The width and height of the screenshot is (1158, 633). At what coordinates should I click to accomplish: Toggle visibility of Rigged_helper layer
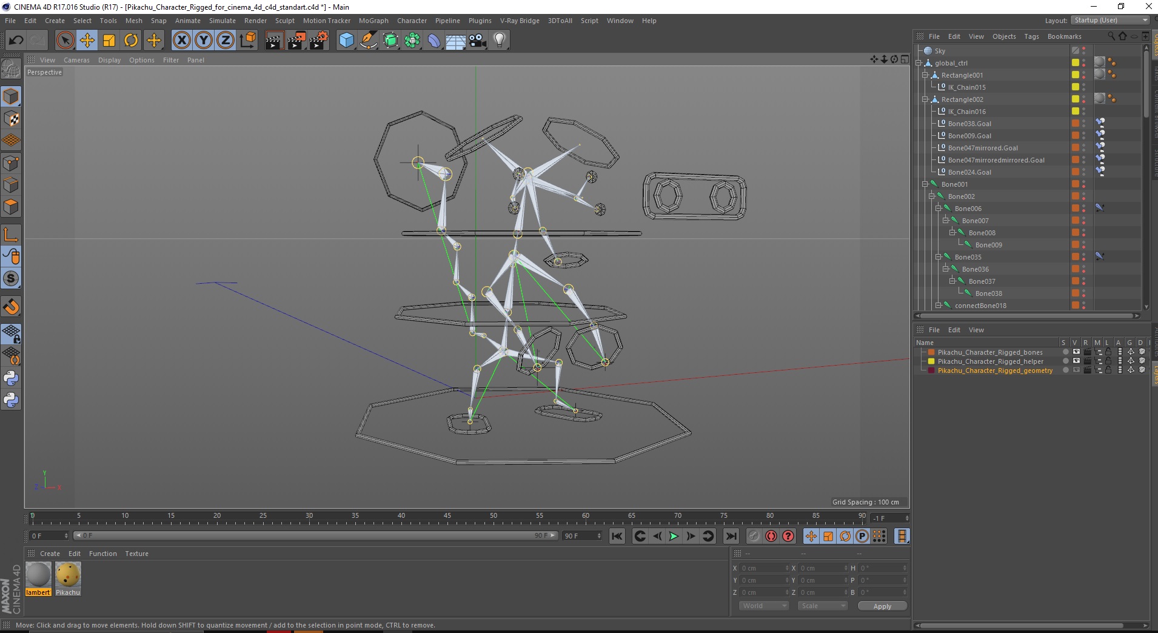pos(1076,361)
